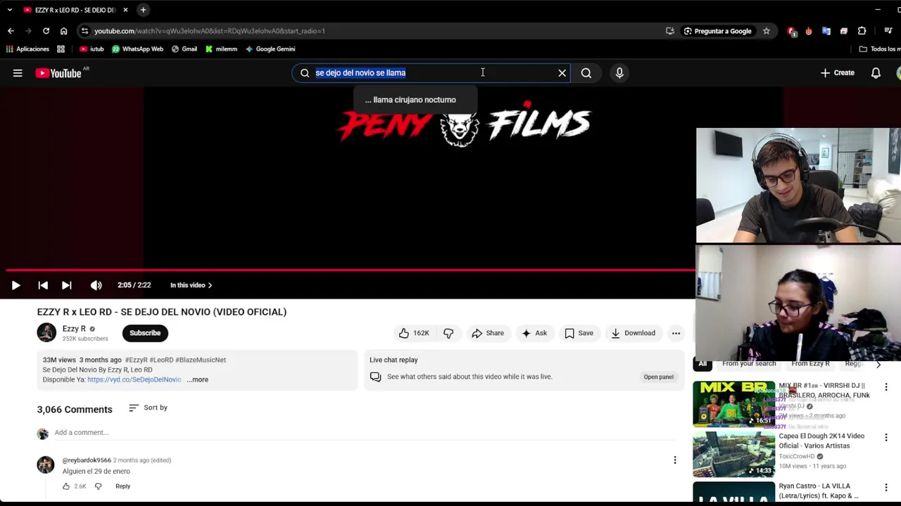
Task: Show more filter chips with the arrow
Action: (878, 364)
